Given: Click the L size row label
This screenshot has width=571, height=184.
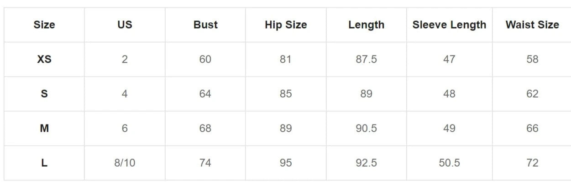Looking at the screenshot, I should 44,163.
